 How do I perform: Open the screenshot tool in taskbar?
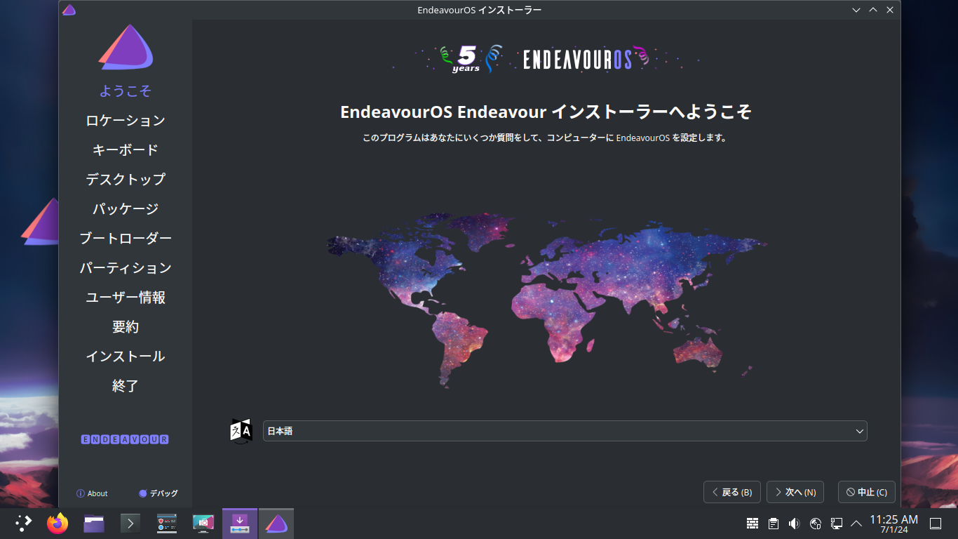[x=203, y=523]
